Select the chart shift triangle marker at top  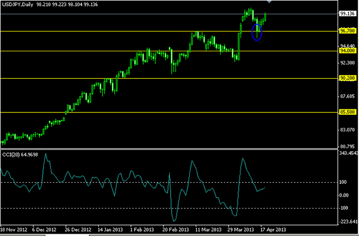coord(269,1)
